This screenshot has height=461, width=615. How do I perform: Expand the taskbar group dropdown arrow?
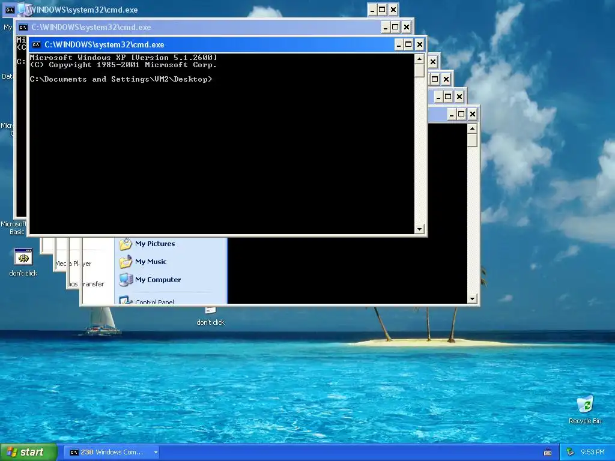(156, 453)
